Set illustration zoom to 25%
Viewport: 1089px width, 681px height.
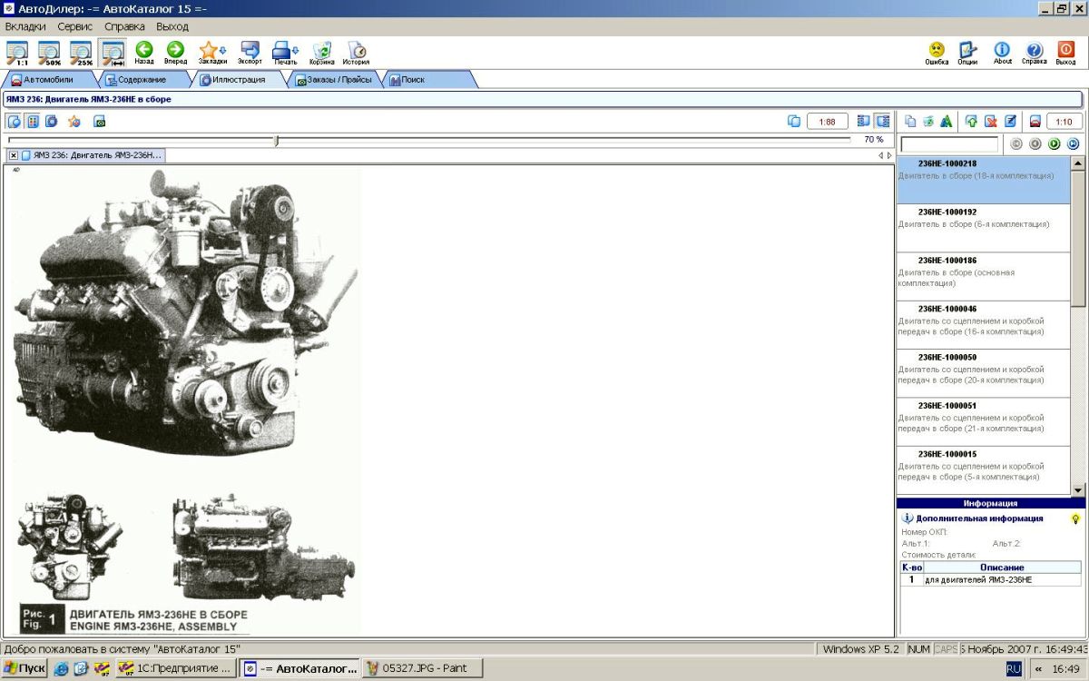81,53
